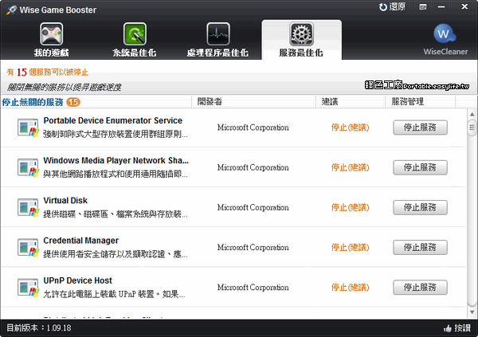This screenshot has height=337, width=478.
Task: Click the Credential Manager service icon
Action: 28,247
